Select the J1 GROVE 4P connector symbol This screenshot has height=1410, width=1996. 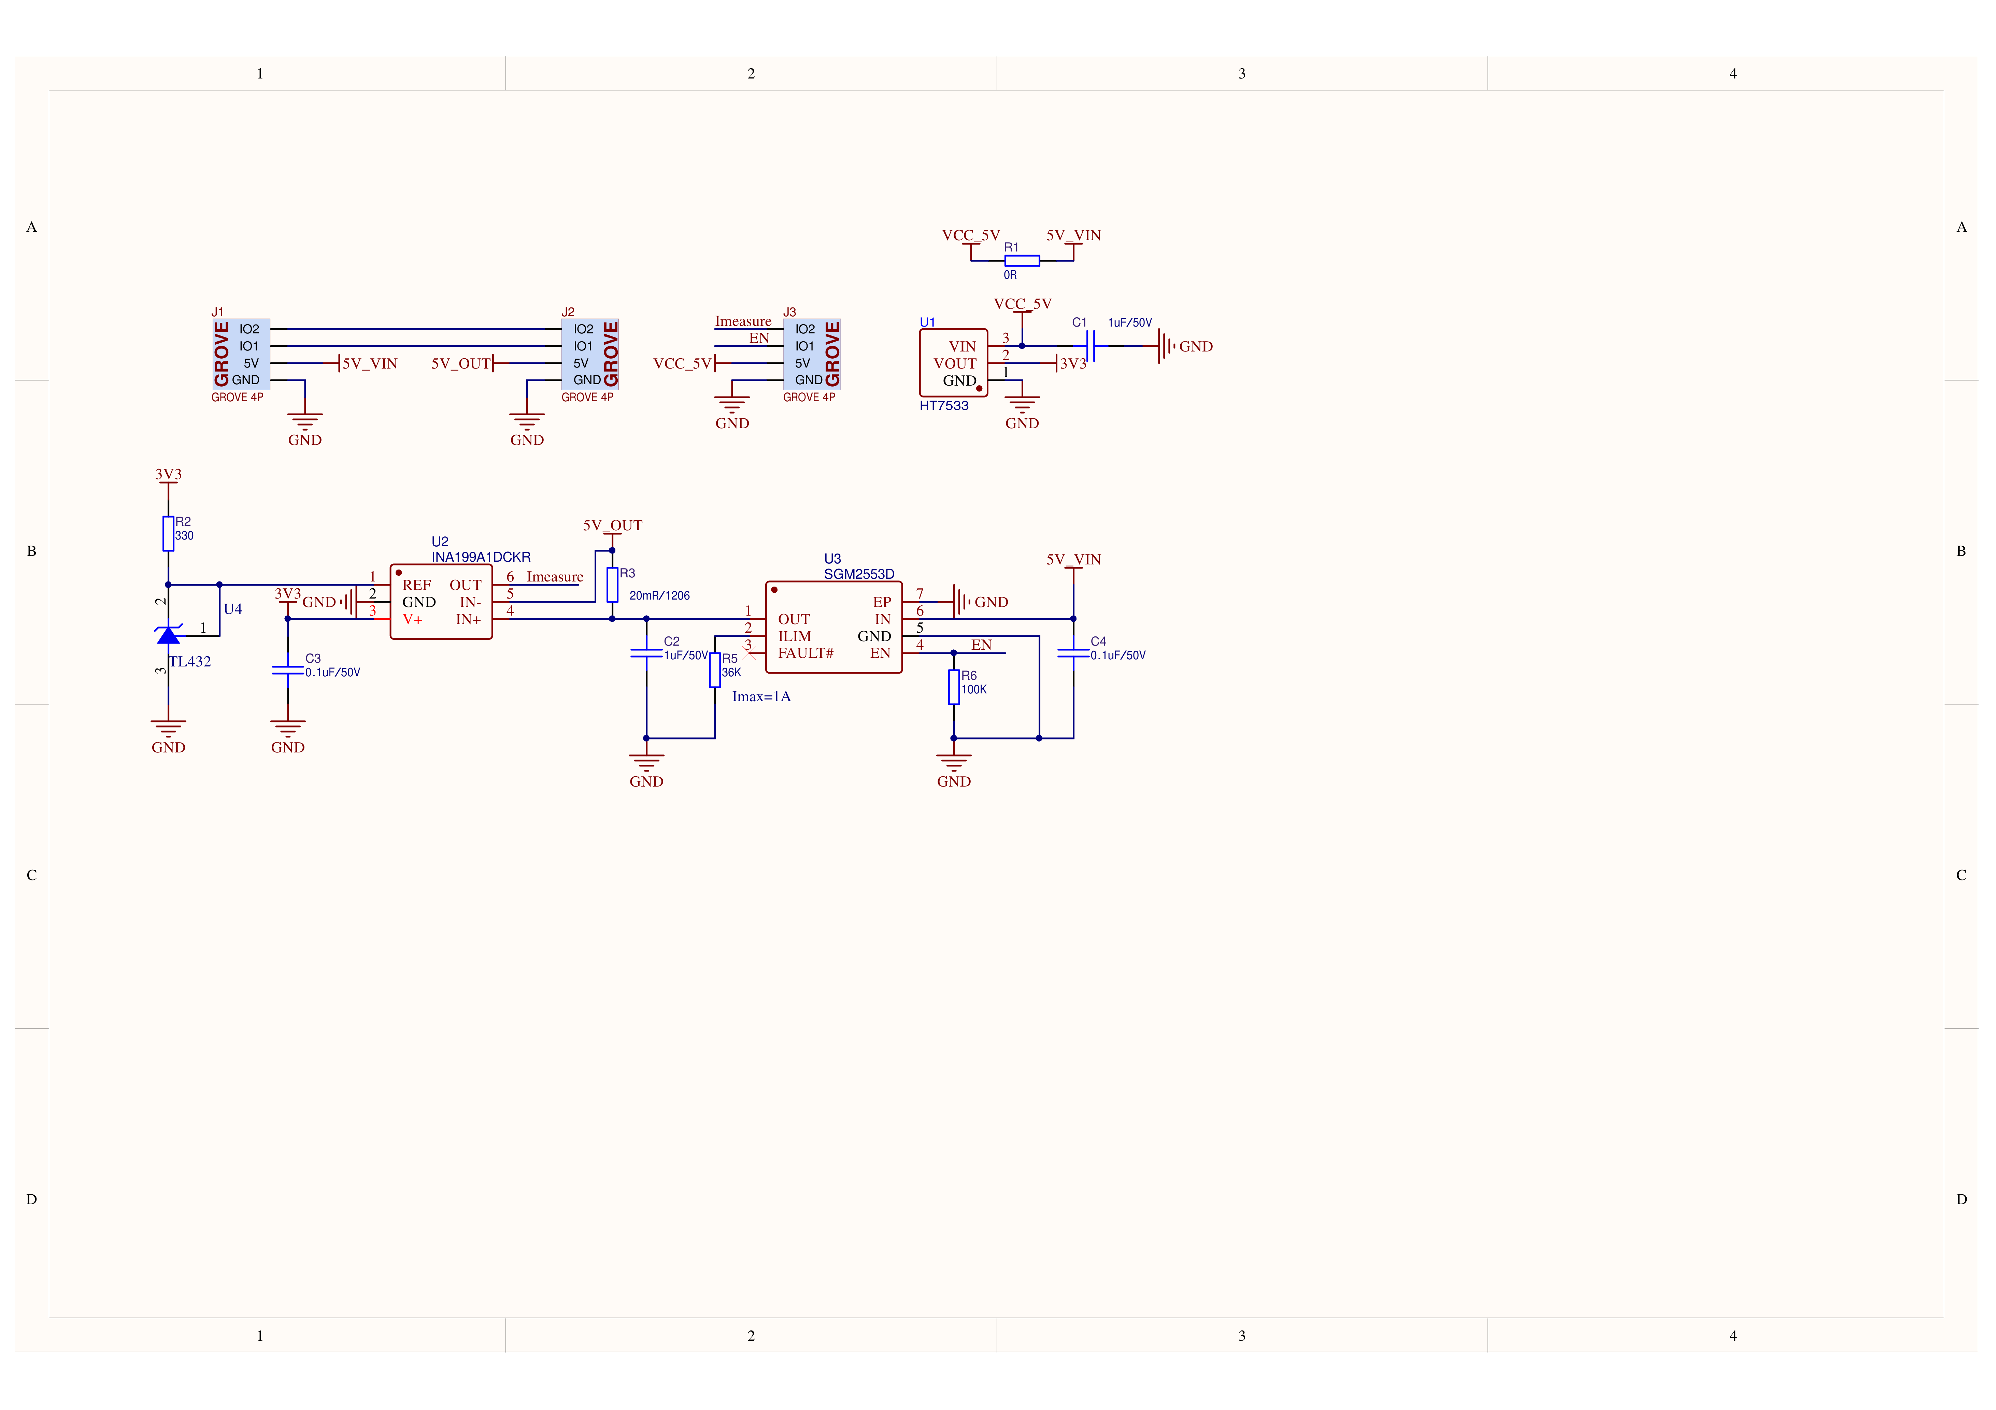(241, 354)
